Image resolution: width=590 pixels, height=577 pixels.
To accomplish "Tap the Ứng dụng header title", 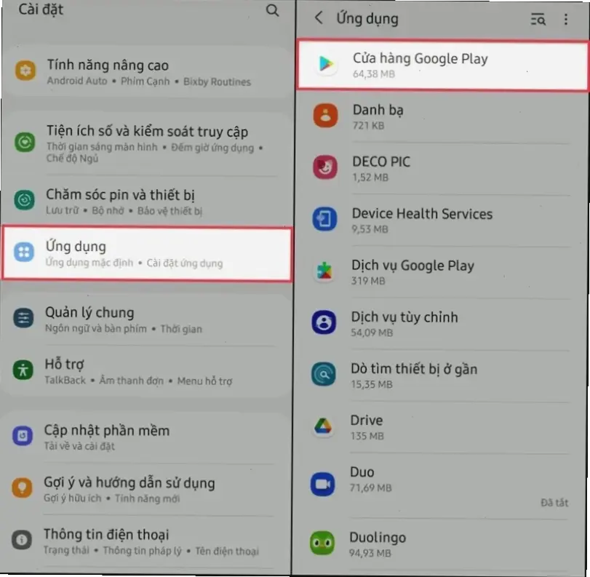I will coord(367,18).
